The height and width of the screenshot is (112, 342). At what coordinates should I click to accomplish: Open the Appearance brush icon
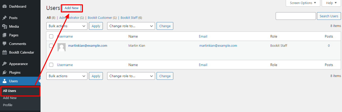coord(5,64)
